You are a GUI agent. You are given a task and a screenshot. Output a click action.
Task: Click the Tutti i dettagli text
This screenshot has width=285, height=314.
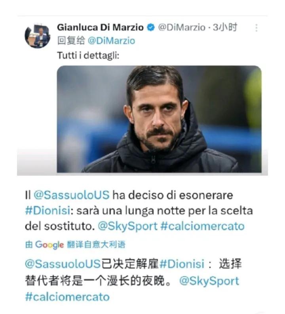pos(88,56)
